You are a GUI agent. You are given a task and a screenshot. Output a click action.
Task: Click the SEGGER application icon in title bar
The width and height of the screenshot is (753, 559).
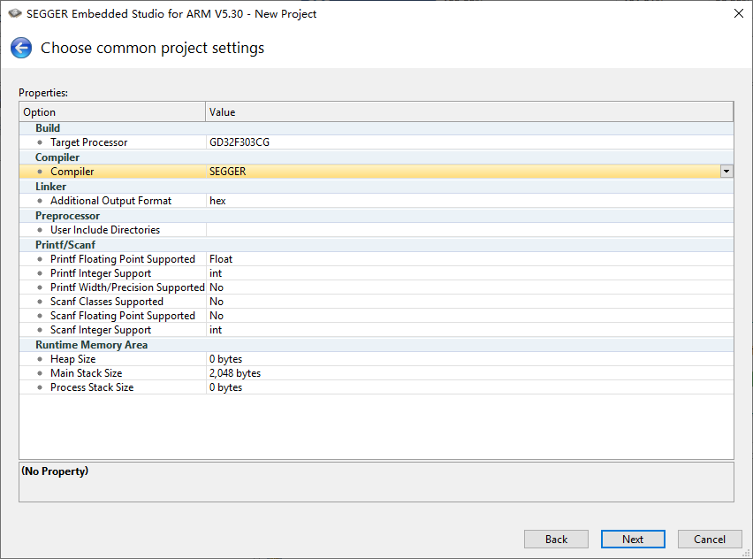pyautogui.click(x=12, y=13)
